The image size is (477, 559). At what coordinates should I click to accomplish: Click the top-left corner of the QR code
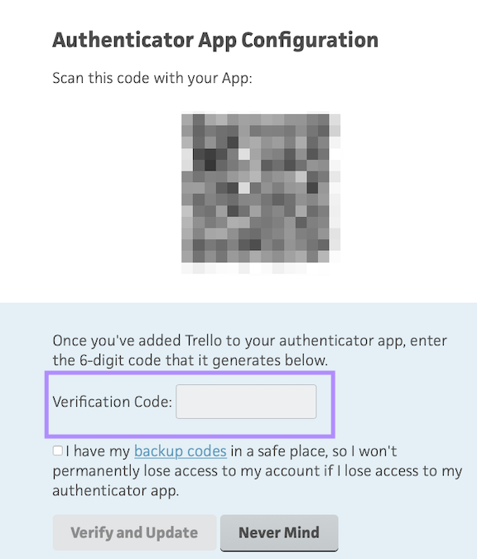188,120
